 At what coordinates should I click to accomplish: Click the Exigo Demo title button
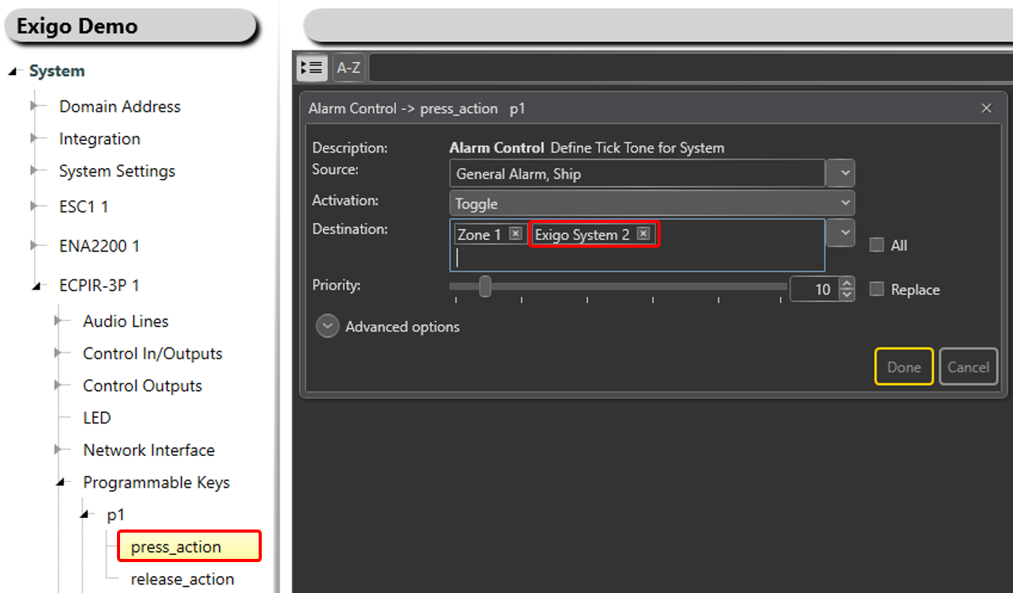[130, 26]
